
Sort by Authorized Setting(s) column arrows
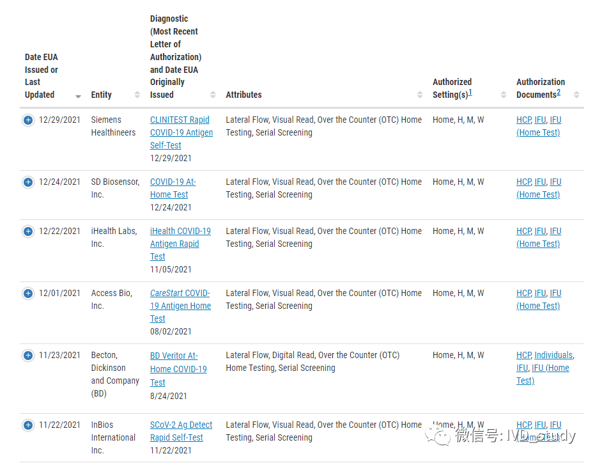coord(504,95)
